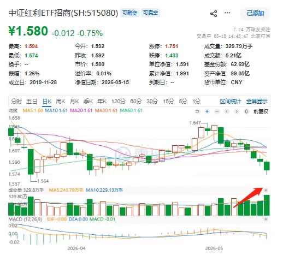The image size is (283, 255).
Task: Click the 成立日 date 2019-11-28
Action: coord(43,82)
